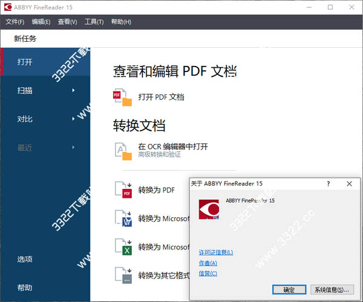
Task: Expand the 扫描 (Scan) submenu arrow
Action: (x=74, y=91)
